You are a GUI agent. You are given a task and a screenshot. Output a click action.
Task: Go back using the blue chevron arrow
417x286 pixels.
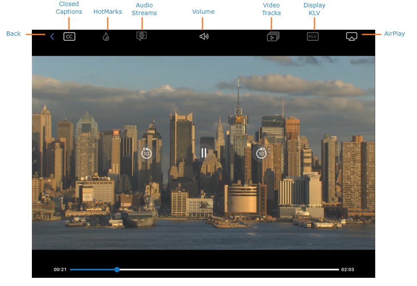[52, 37]
